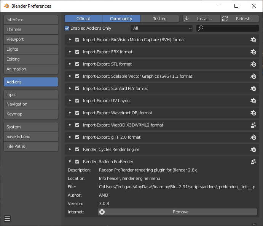This screenshot has height=226, width=263.
Task: Switch to the Themes section
Action: [x=31, y=29]
